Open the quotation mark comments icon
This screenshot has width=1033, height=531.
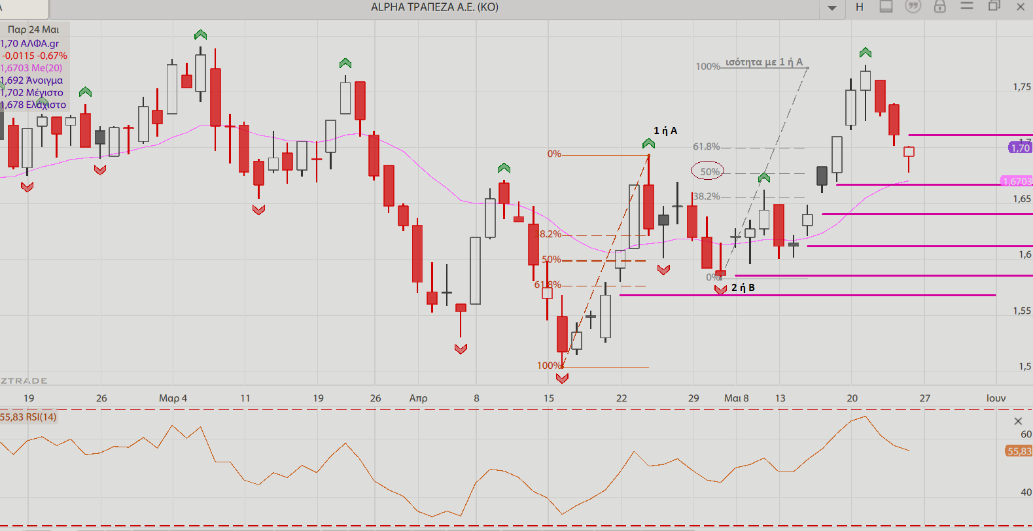click(913, 7)
